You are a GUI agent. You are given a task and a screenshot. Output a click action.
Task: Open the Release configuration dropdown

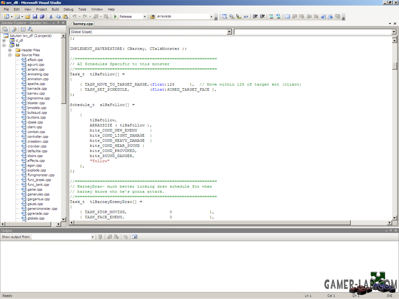[x=145, y=16]
